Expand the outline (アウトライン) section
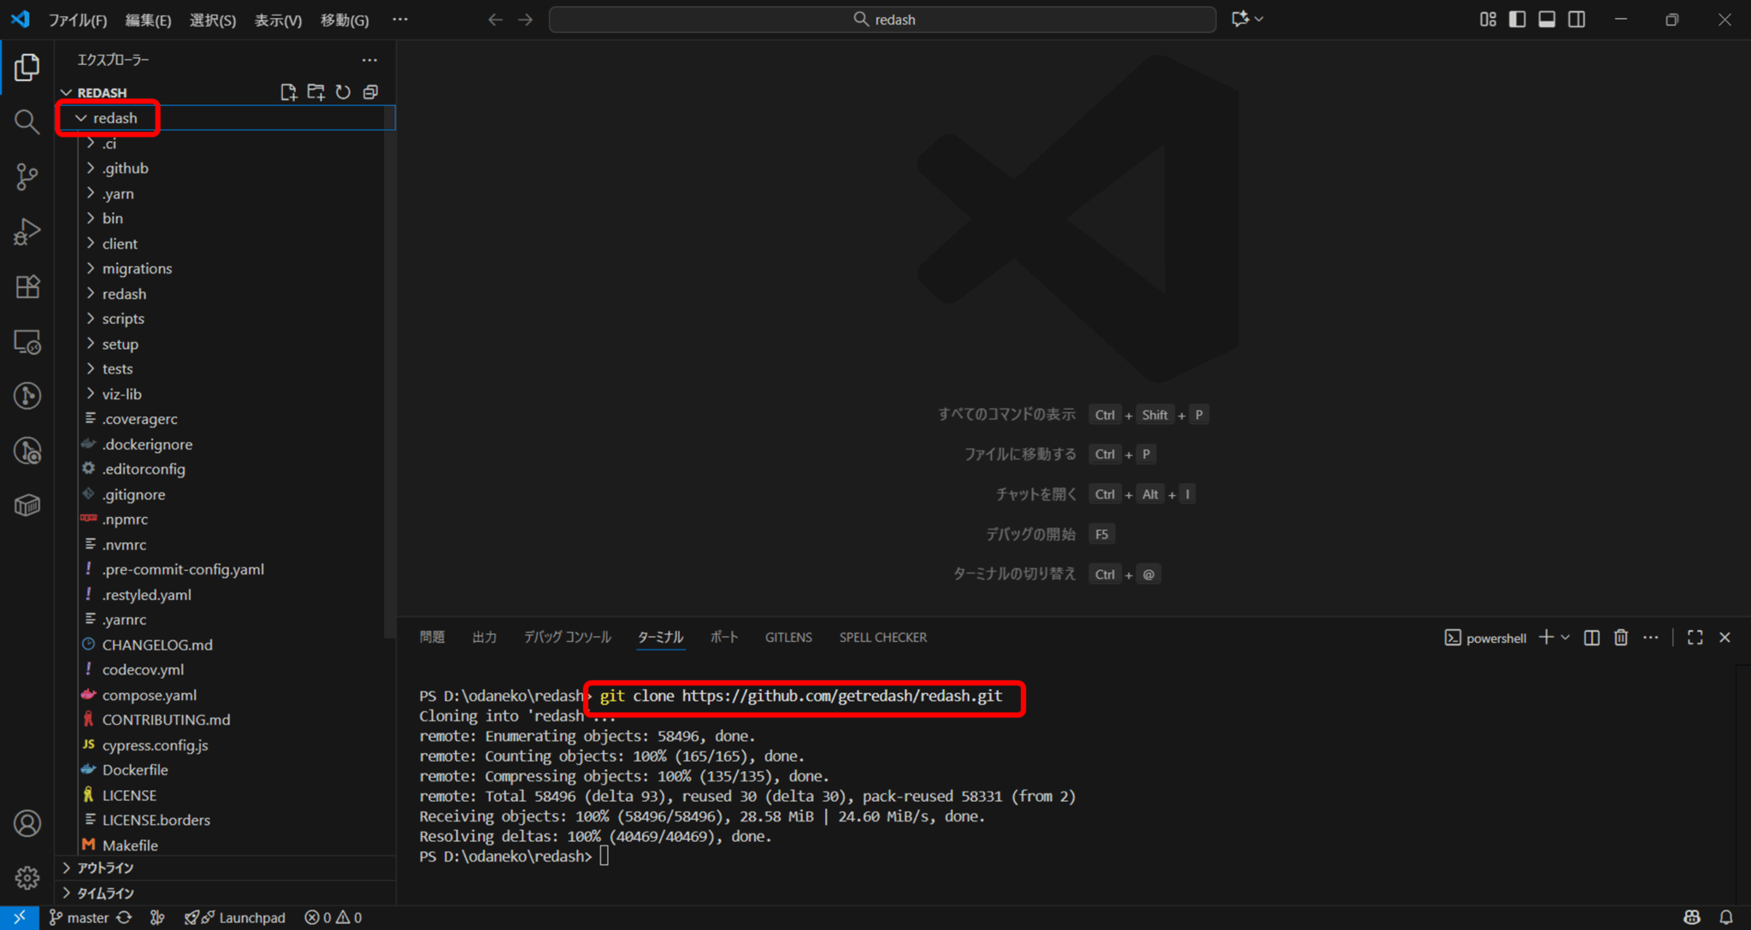Image resolution: width=1751 pixels, height=930 pixels. pos(226,868)
